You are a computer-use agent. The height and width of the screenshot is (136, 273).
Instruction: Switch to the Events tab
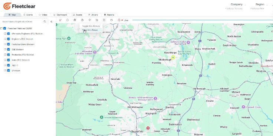(x=28, y=15)
